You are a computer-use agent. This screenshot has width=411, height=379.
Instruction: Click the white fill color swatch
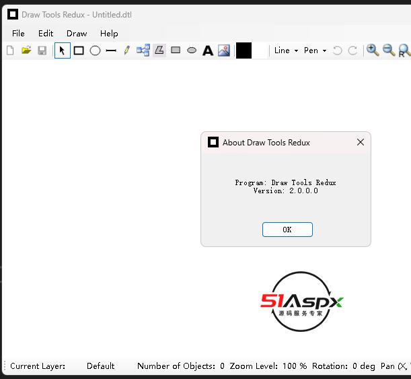click(260, 50)
